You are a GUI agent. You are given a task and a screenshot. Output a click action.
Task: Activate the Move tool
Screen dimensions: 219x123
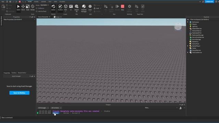[x=23, y=8]
